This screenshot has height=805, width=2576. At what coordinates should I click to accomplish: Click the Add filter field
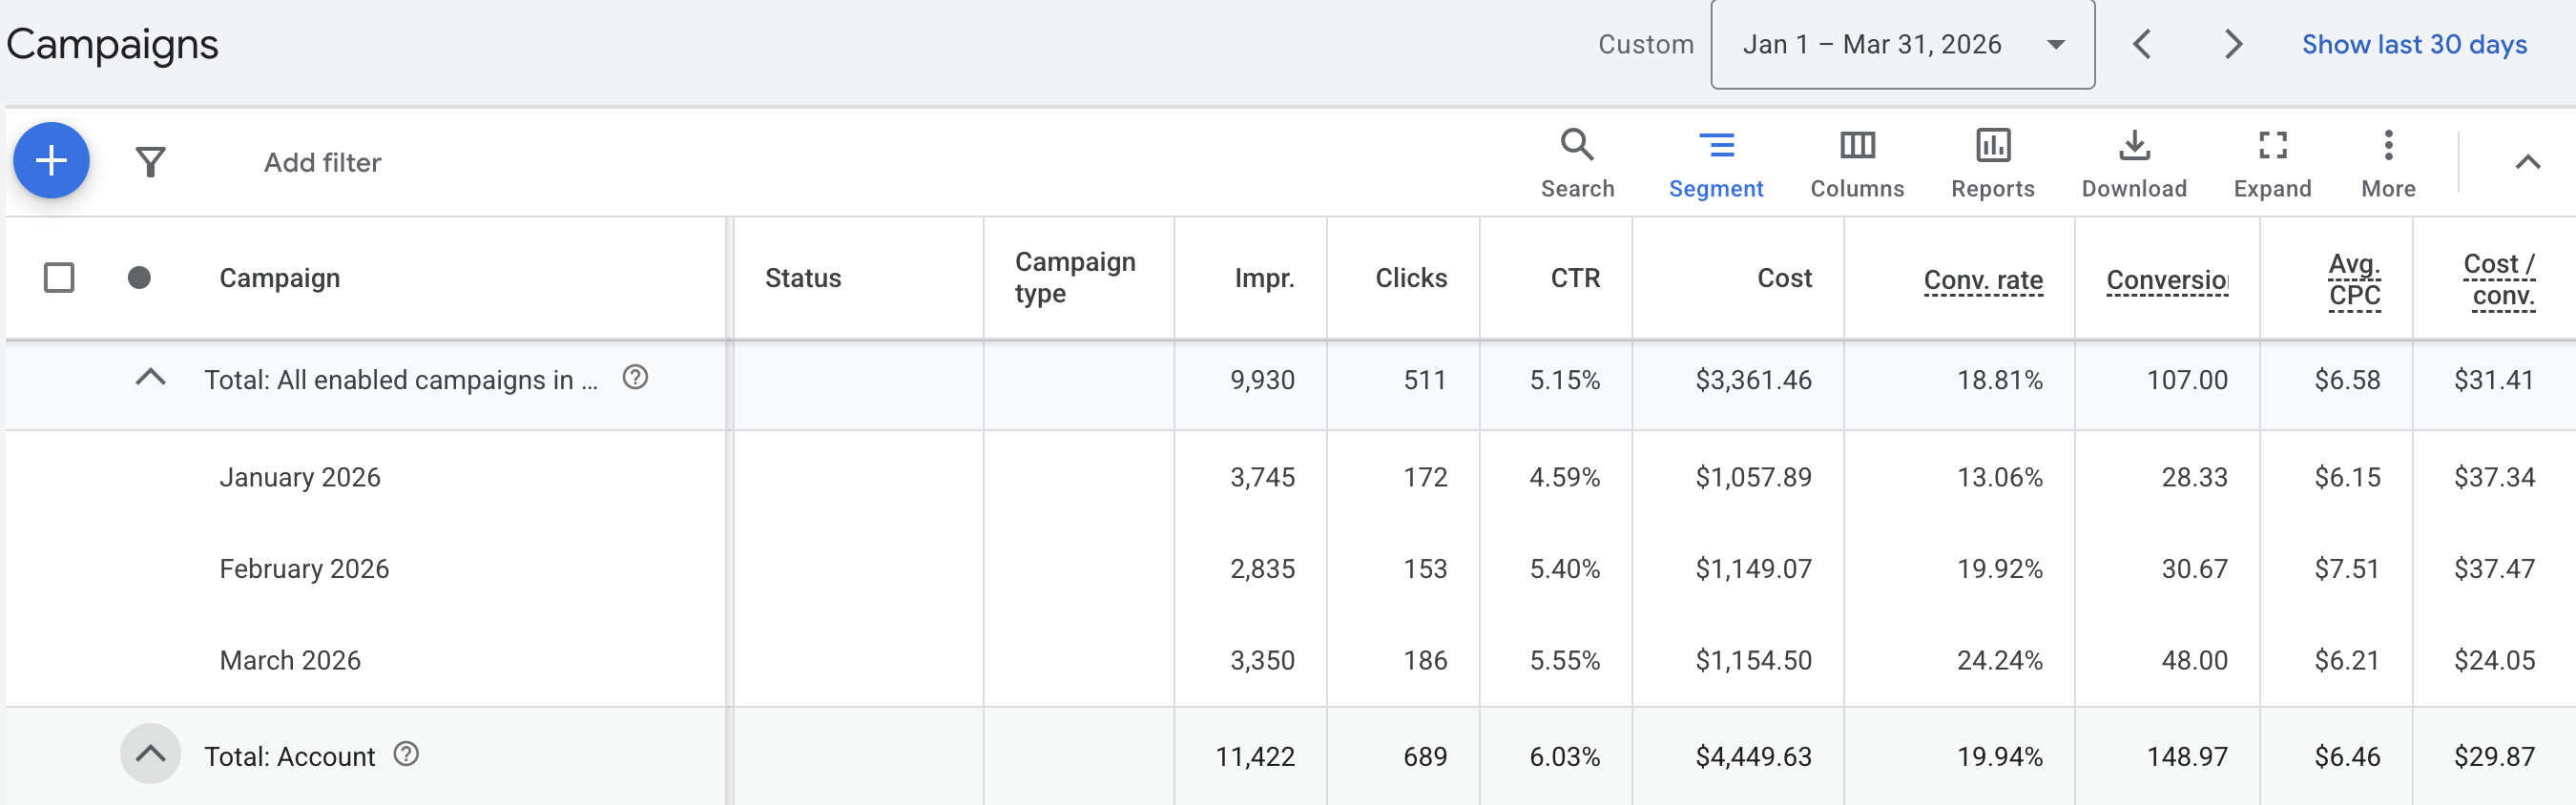[322, 162]
